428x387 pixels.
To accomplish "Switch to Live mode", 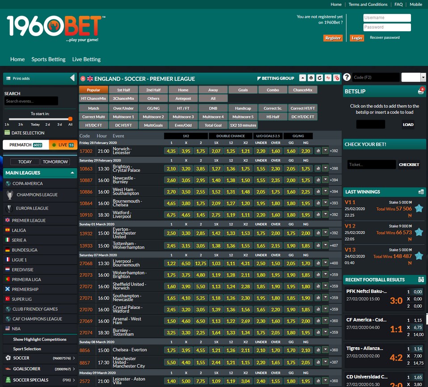I will 63,145.
